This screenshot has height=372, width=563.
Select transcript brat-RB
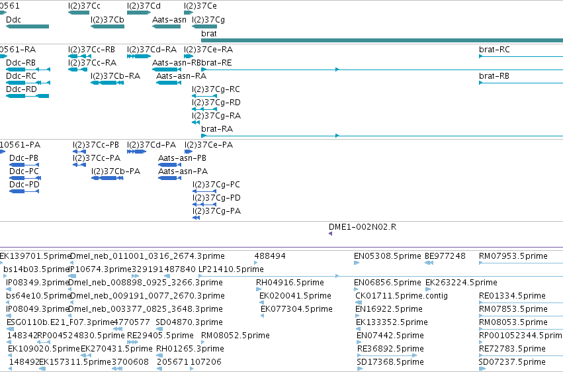pos(521,83)
